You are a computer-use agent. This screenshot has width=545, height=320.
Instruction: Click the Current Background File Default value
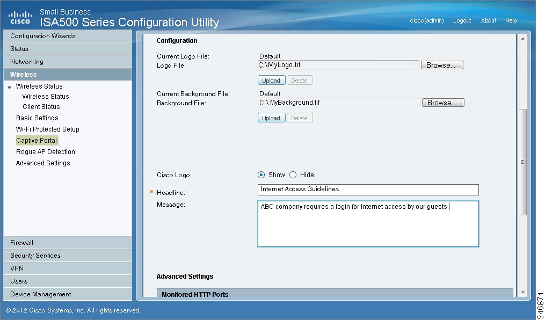(270, 94)
